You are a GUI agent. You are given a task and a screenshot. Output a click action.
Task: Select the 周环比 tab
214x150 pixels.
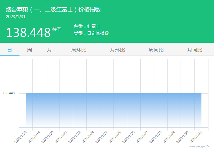79,50
